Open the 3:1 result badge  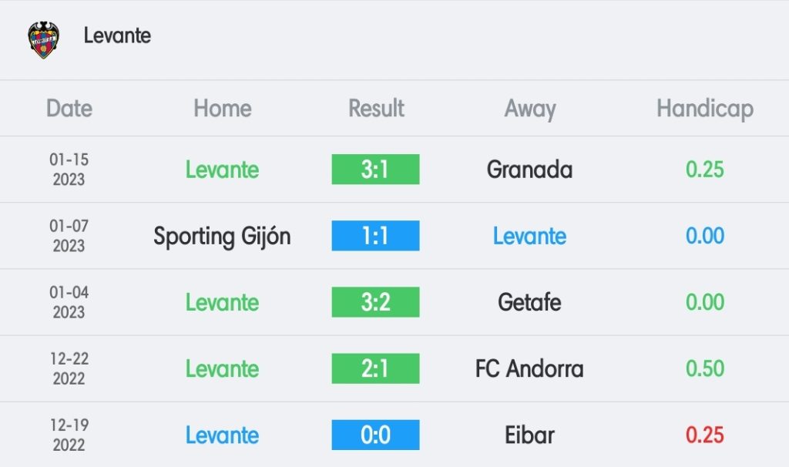click(375, 169)
